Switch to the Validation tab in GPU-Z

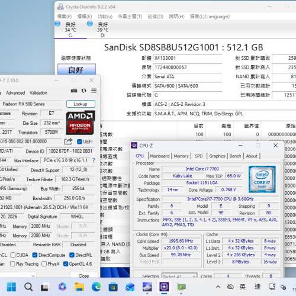[x=38, y=93]
